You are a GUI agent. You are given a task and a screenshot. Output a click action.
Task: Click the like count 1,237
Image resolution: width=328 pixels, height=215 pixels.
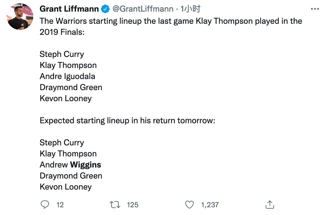click(210, 205)
